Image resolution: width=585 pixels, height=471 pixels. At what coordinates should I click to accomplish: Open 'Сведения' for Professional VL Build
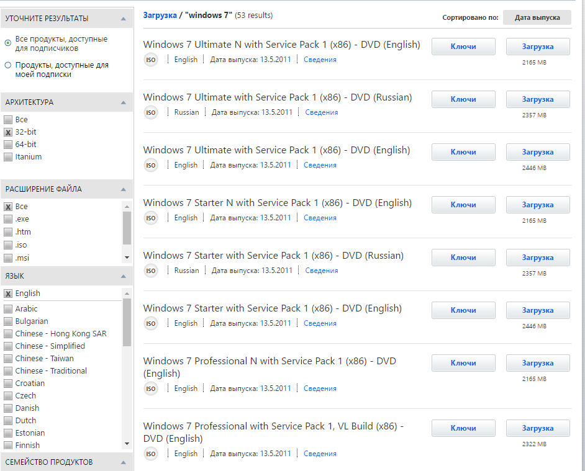[320, 454]
